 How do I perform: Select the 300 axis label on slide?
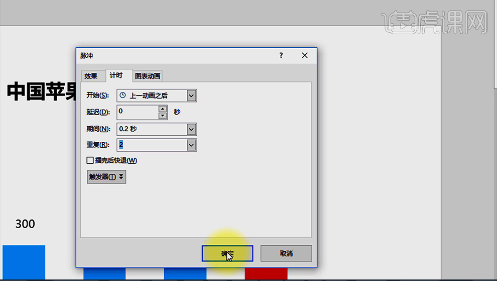tap(25, 224)
